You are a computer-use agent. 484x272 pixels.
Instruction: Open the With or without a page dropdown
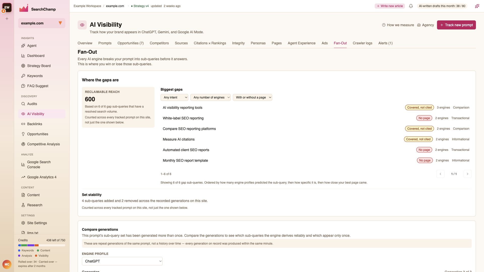click(x=252, y=97)
